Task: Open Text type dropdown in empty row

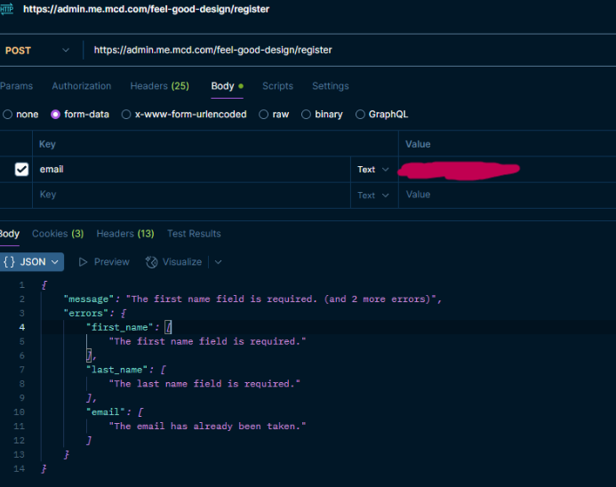Action: [x=373, y=196]
